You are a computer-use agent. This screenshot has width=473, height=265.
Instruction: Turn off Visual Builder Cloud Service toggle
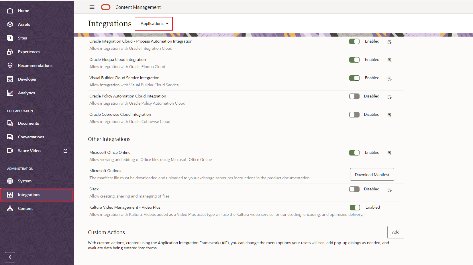coord(354,78)
